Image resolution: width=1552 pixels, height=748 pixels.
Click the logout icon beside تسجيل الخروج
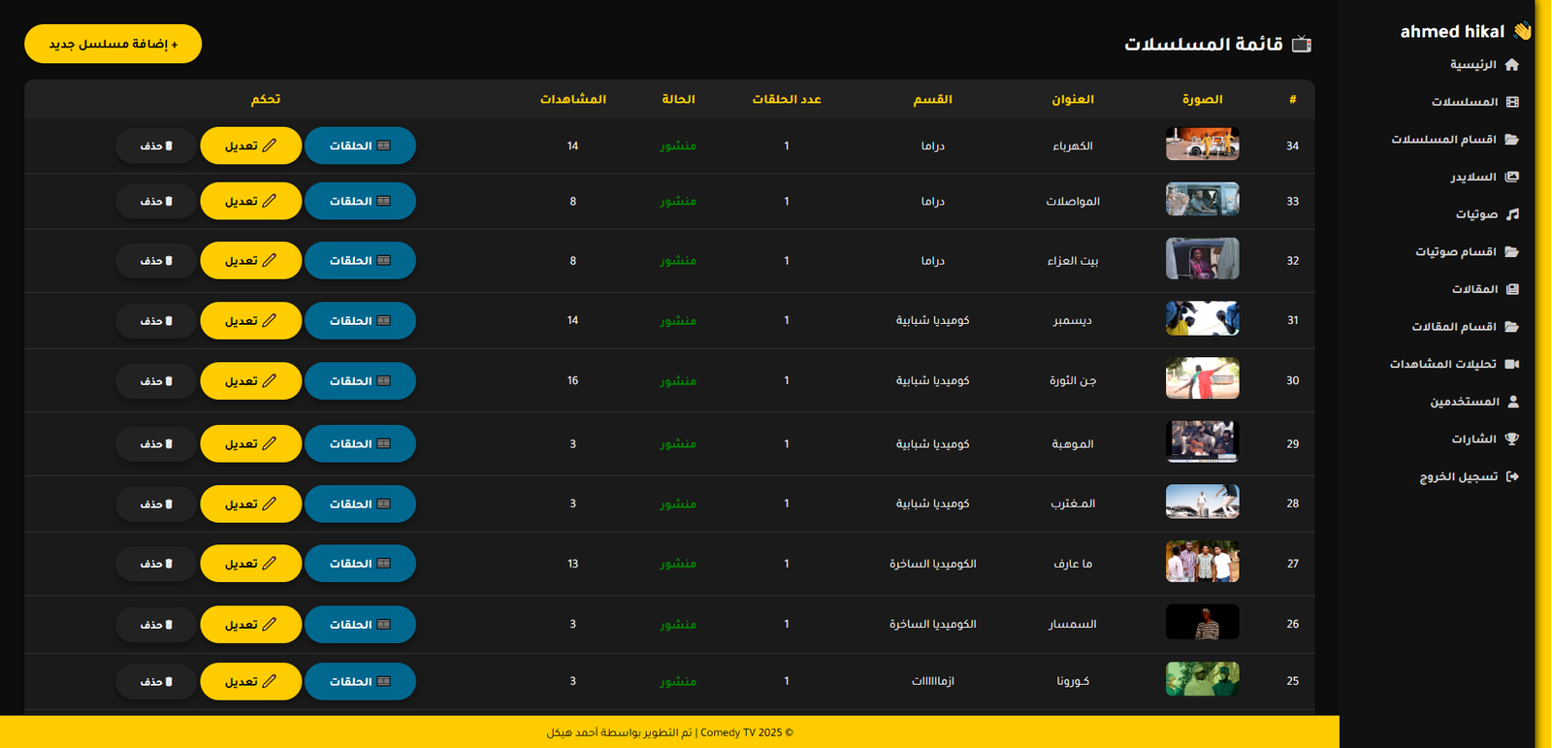click(x=1511, y=476)
